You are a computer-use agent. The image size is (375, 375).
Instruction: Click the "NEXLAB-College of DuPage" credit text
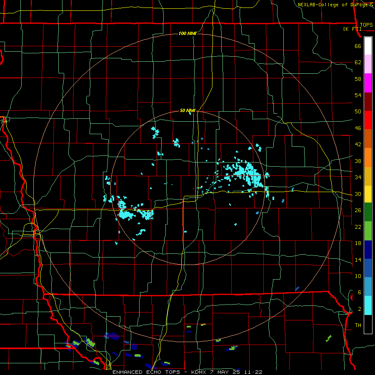(332, 5)
